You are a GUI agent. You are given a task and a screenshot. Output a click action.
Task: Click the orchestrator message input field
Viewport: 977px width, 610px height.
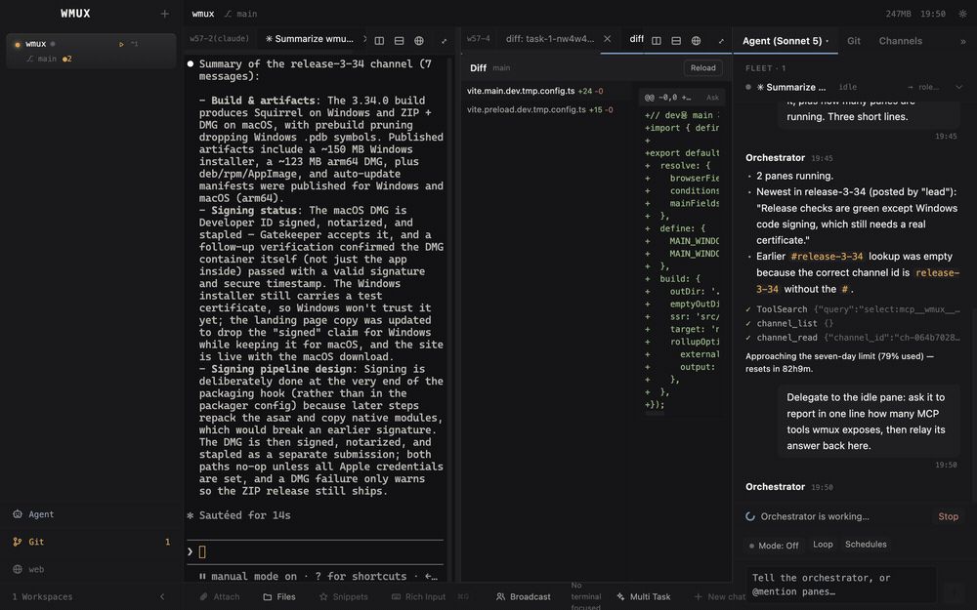(x=841, y=585)
